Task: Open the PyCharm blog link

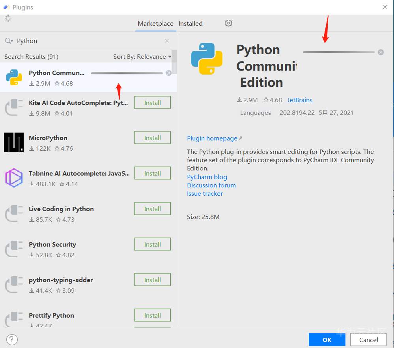Action: 207,177
